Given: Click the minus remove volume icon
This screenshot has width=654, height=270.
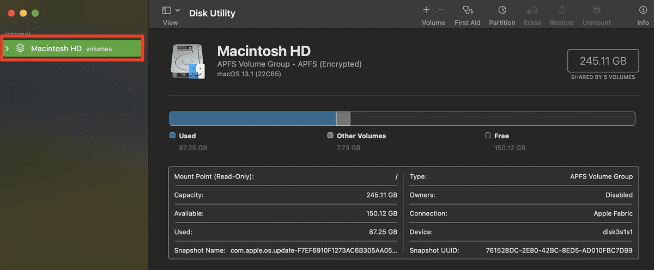Looking at the screenshot, I should click(441, 10).
